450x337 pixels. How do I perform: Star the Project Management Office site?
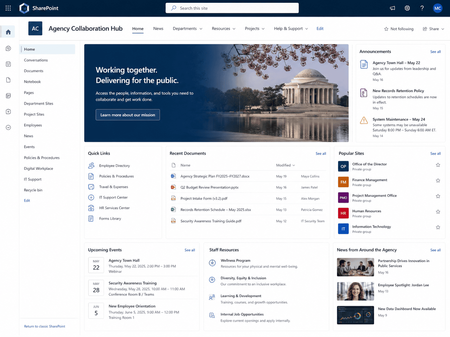click(x=438, y=196)
